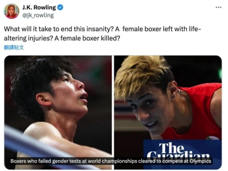The image size is (228, 171).
Task: Open the three-dot more options menu
Action: pyautogui.click(x=218, y=7)
